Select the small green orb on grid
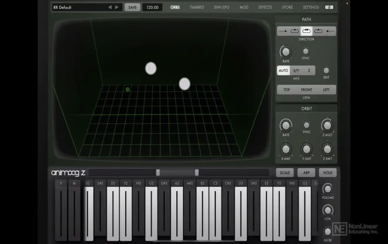This screenshot has width=388, height=244. (x=128, y=89)
